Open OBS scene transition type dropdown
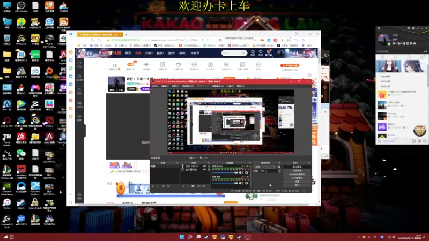Image resolution: width=429 pixels, height=241 pixels. 265,167
